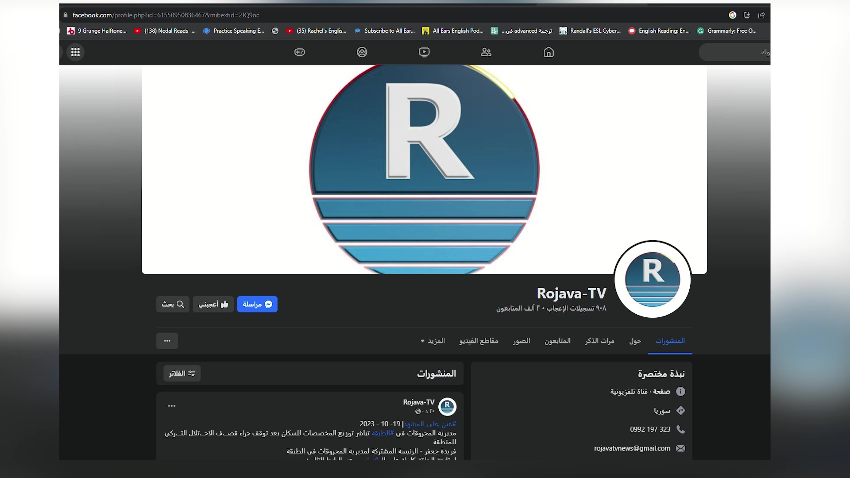Select the الصور photos tab
The image size is (850, 478).
[x=522, y=341]
